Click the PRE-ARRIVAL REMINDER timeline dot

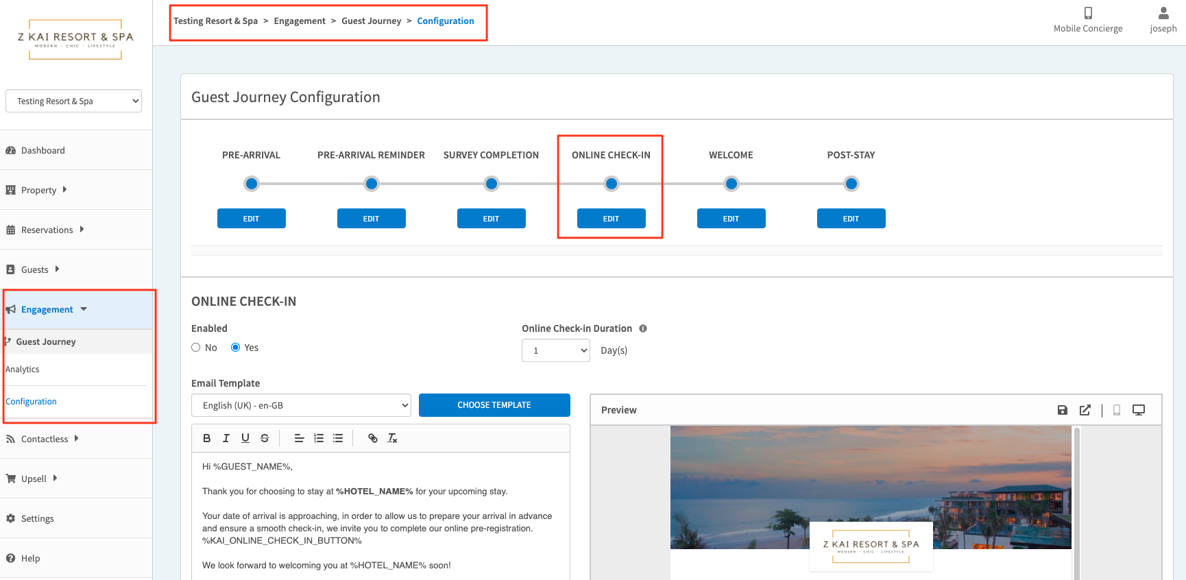coord(372,184)
